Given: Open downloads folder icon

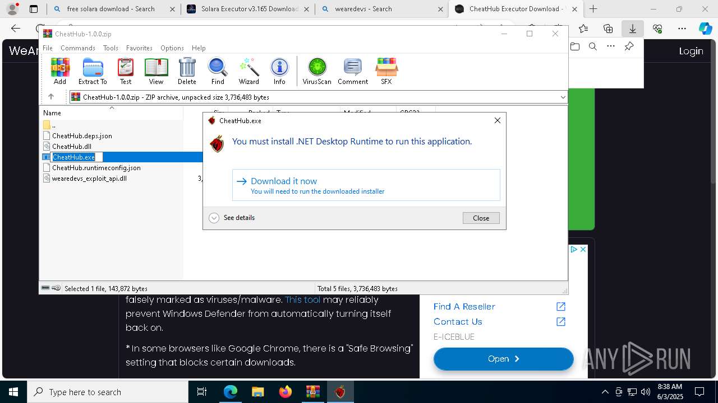Looking at the screenshot, I should 575,46.
